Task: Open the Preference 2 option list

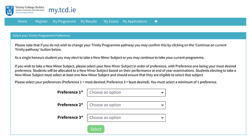Action: 126,105
